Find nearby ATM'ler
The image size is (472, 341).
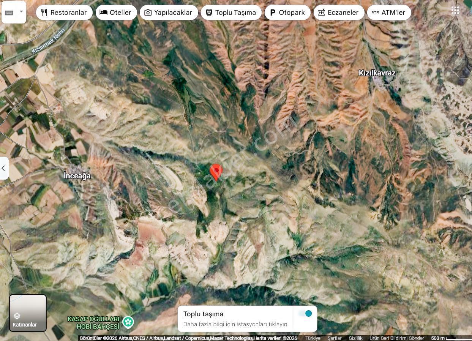click(x=389, y=13)
